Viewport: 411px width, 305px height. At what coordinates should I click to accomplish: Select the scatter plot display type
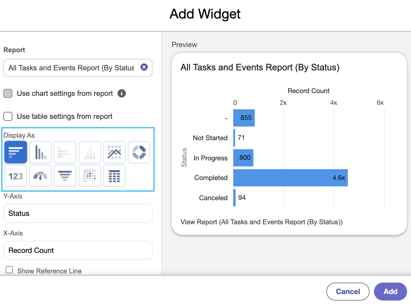coord(90,176)
